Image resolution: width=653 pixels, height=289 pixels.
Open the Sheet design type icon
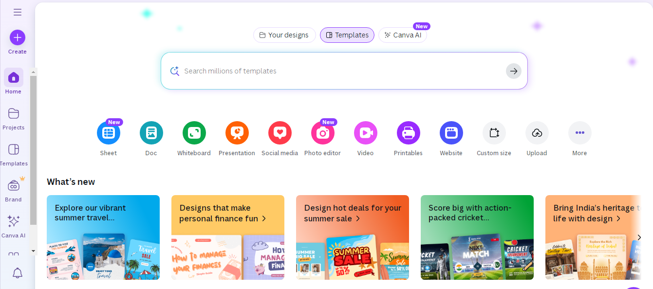click(x=108, y=133)
